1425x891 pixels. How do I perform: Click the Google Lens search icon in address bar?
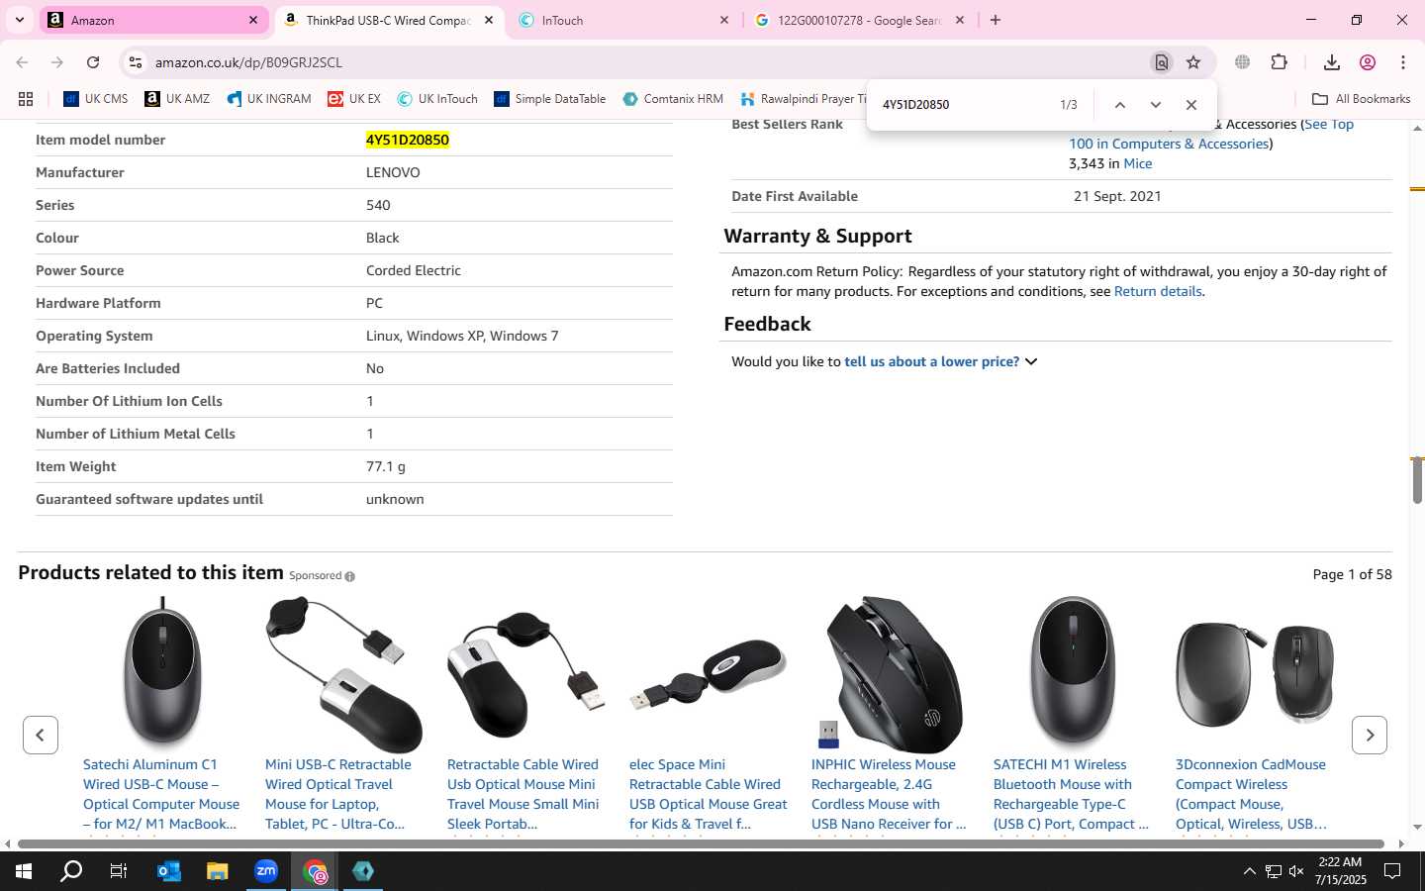coord(1161,62)
